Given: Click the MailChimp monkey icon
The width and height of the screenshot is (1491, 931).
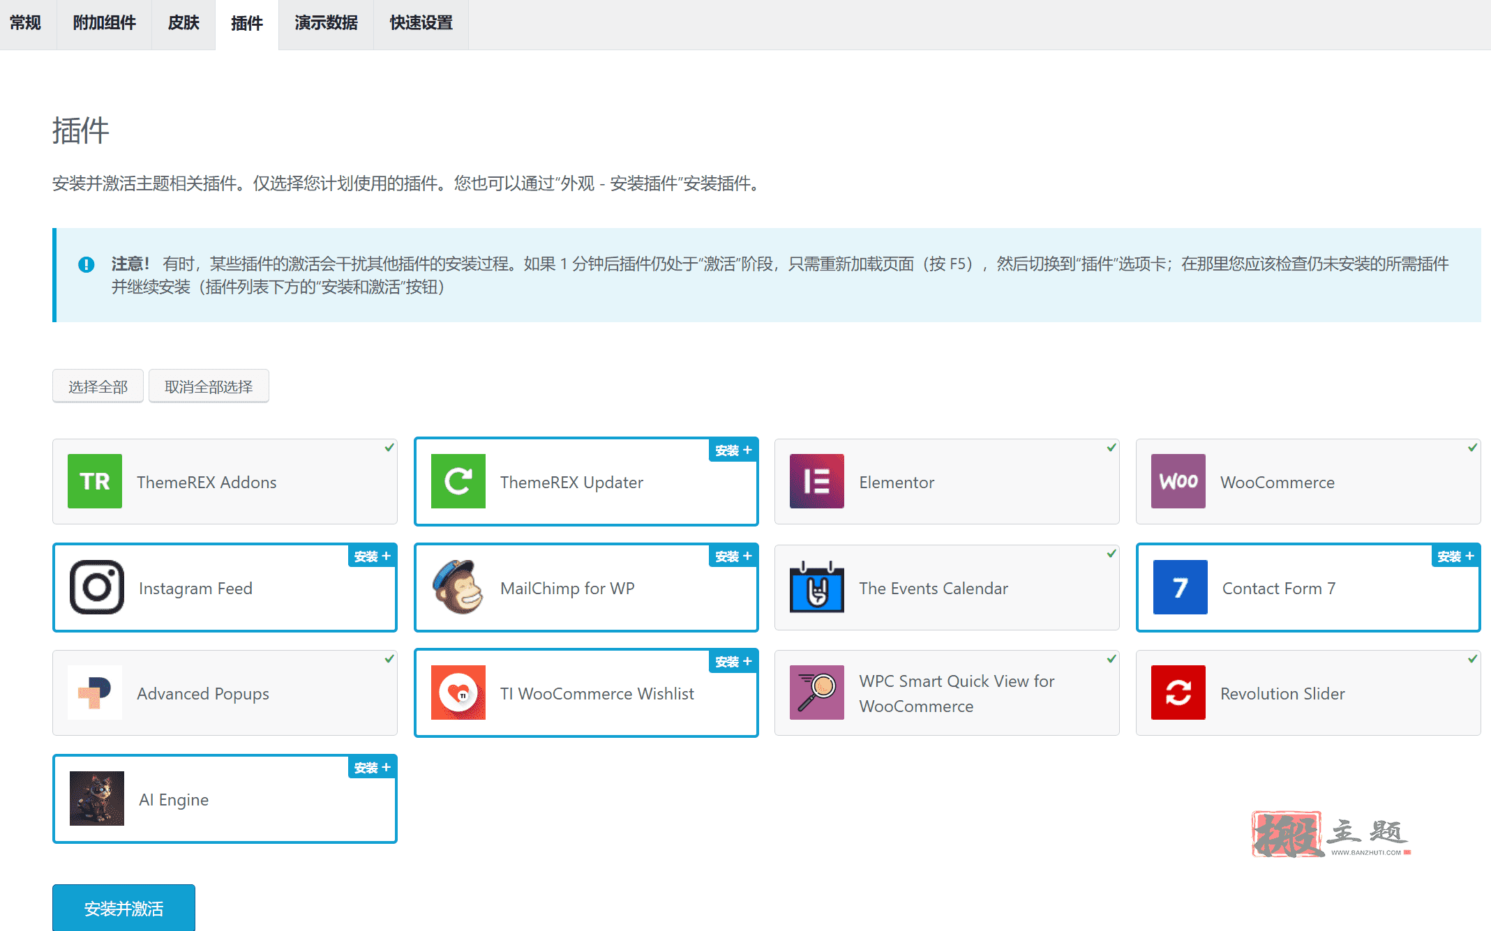Looking at the screenshot, I should click(x=458, y=587).
